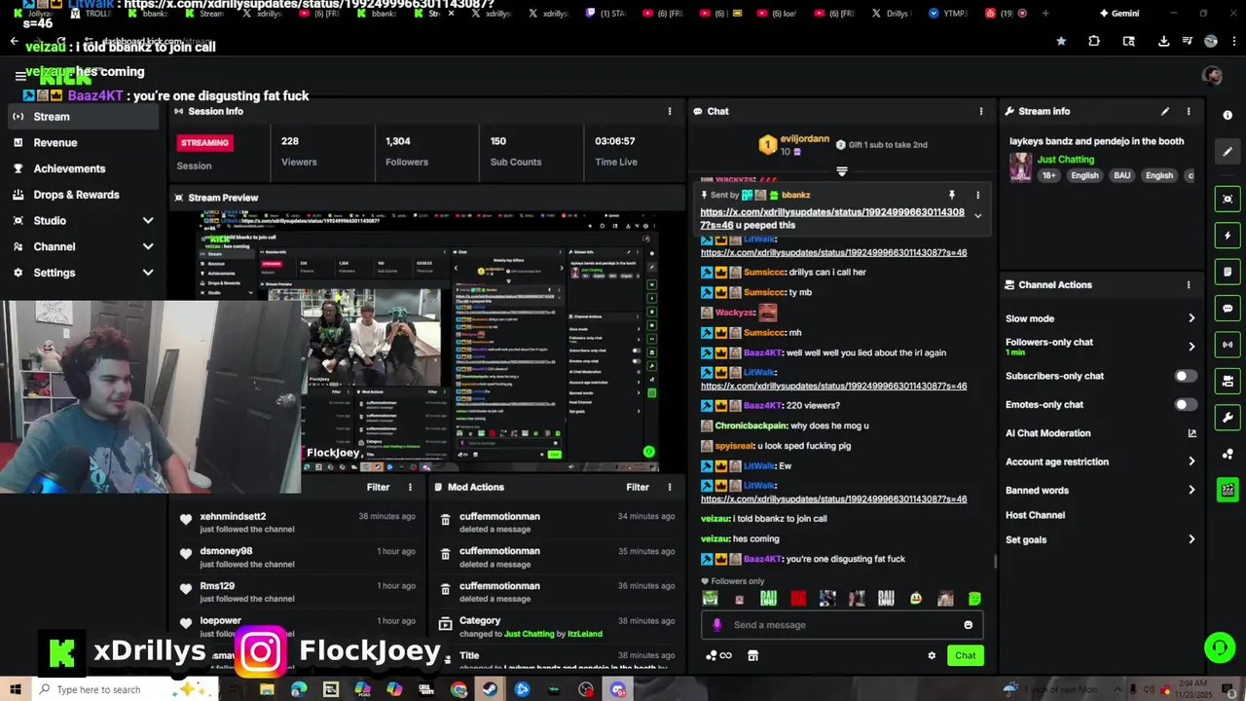Viewport: 1246px width, 701px height.
Task: Open Followers-only chat options chevron
Action: coord(1191,347)
